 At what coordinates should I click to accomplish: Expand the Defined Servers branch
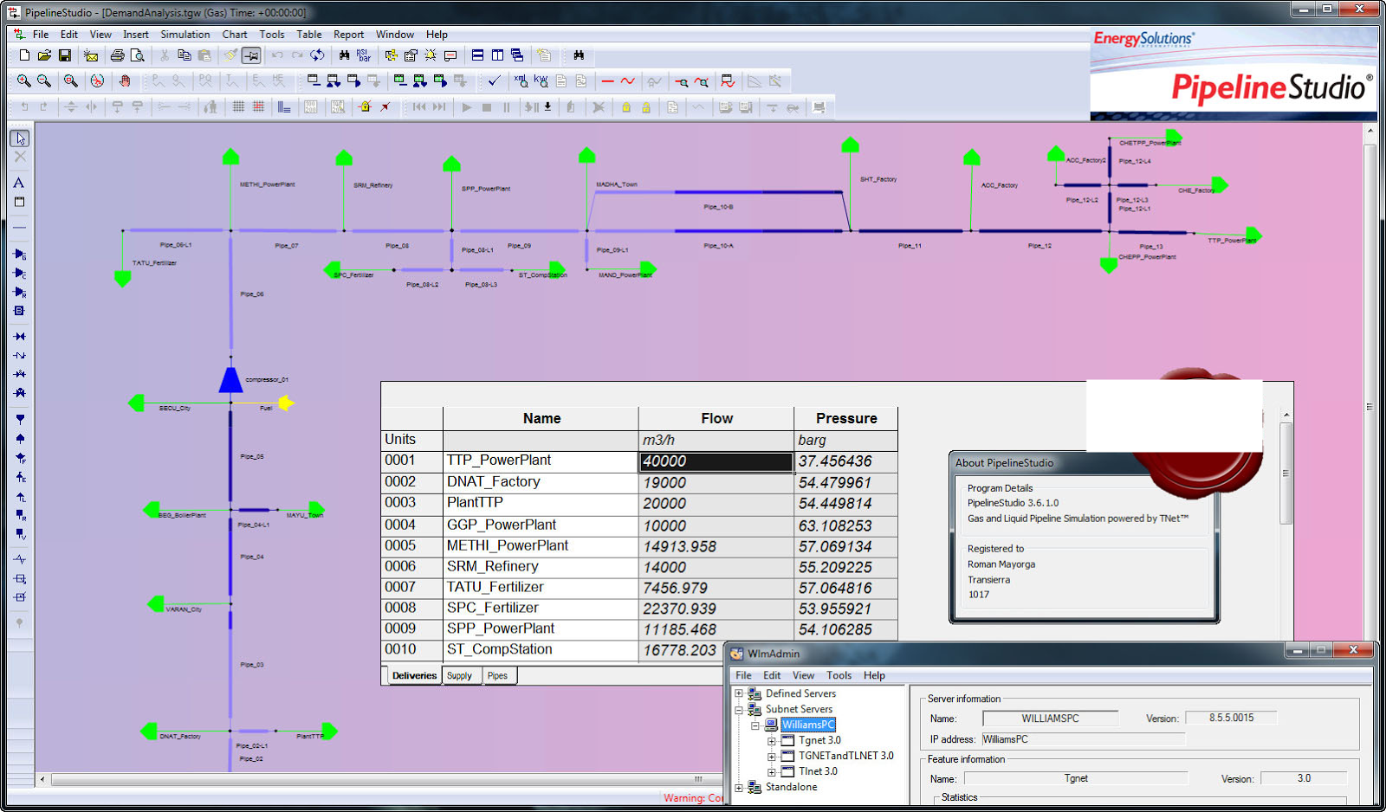738,693
